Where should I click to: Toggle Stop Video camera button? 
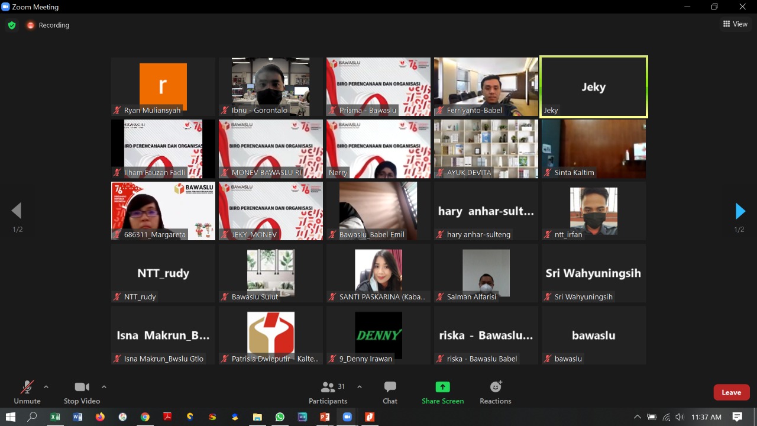[82, 392]
